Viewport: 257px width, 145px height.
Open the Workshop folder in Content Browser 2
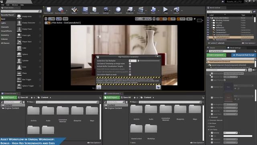coord(151,132)
